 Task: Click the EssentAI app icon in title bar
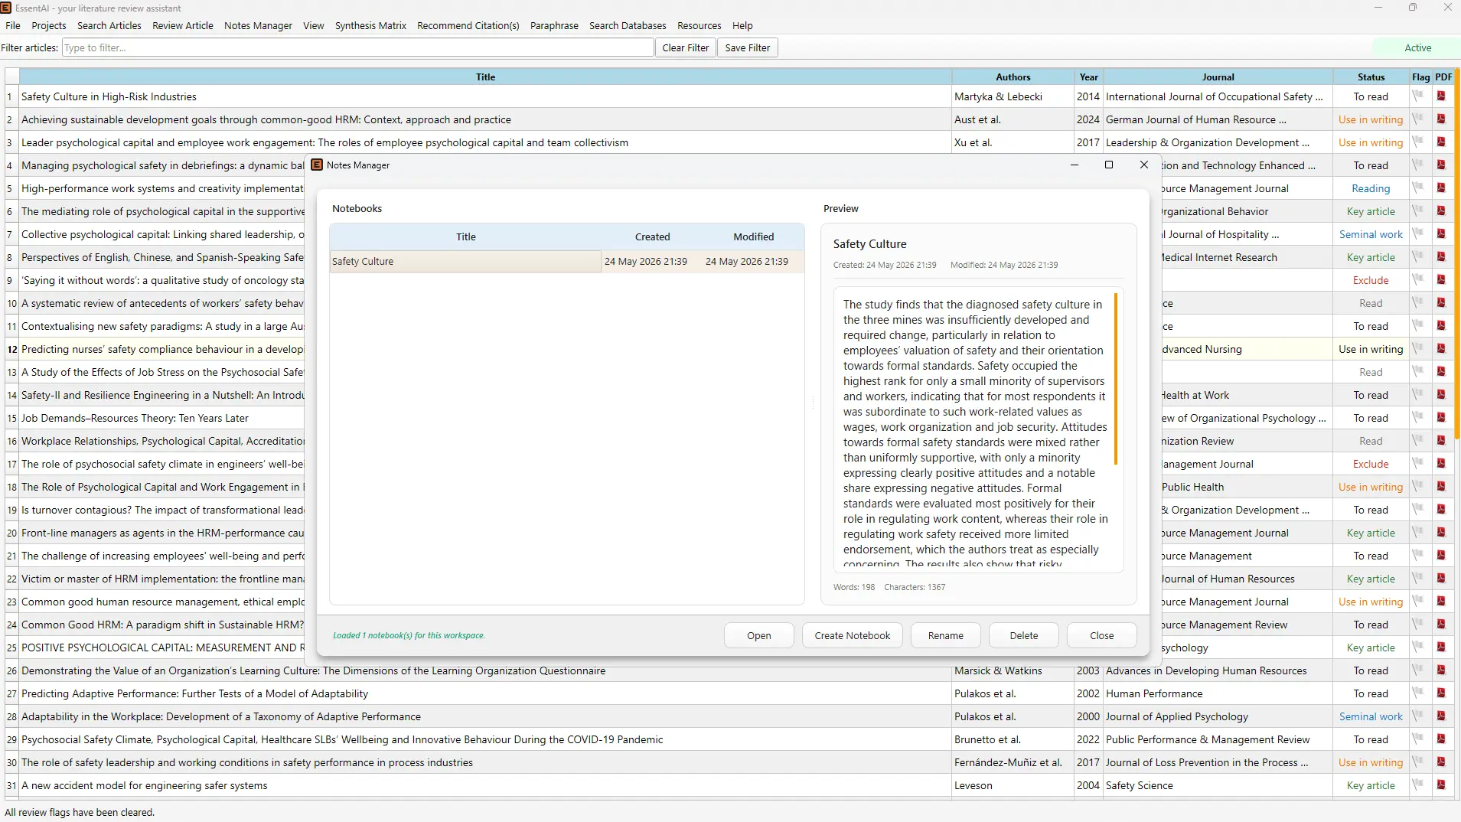click(x=6, y=8)
